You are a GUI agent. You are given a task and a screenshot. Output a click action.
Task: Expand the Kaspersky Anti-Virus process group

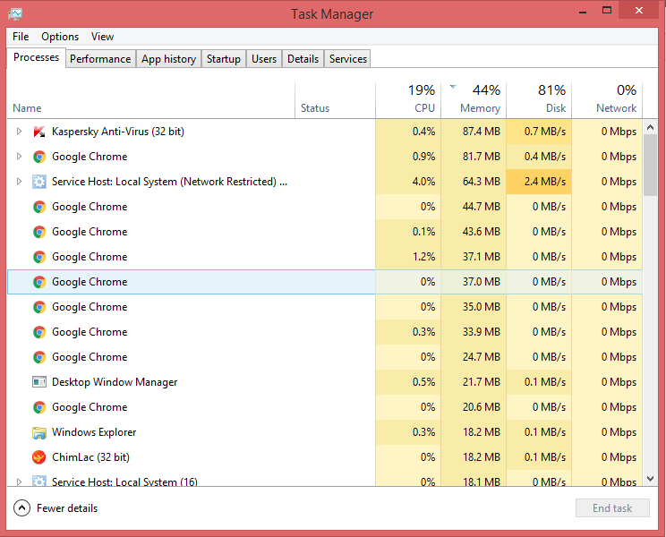click(x=19, y=132)
